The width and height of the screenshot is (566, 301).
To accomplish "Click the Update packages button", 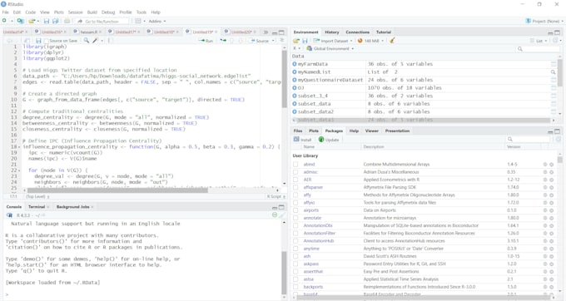I will (329, 140).
